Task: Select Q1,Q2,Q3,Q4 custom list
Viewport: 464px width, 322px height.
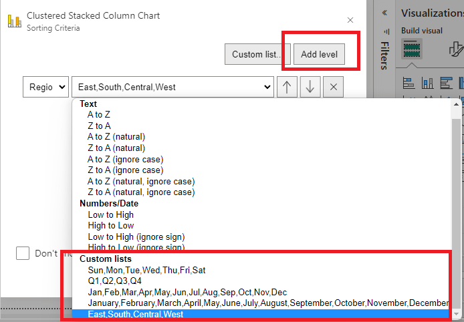Action: [x=114, y=281]
